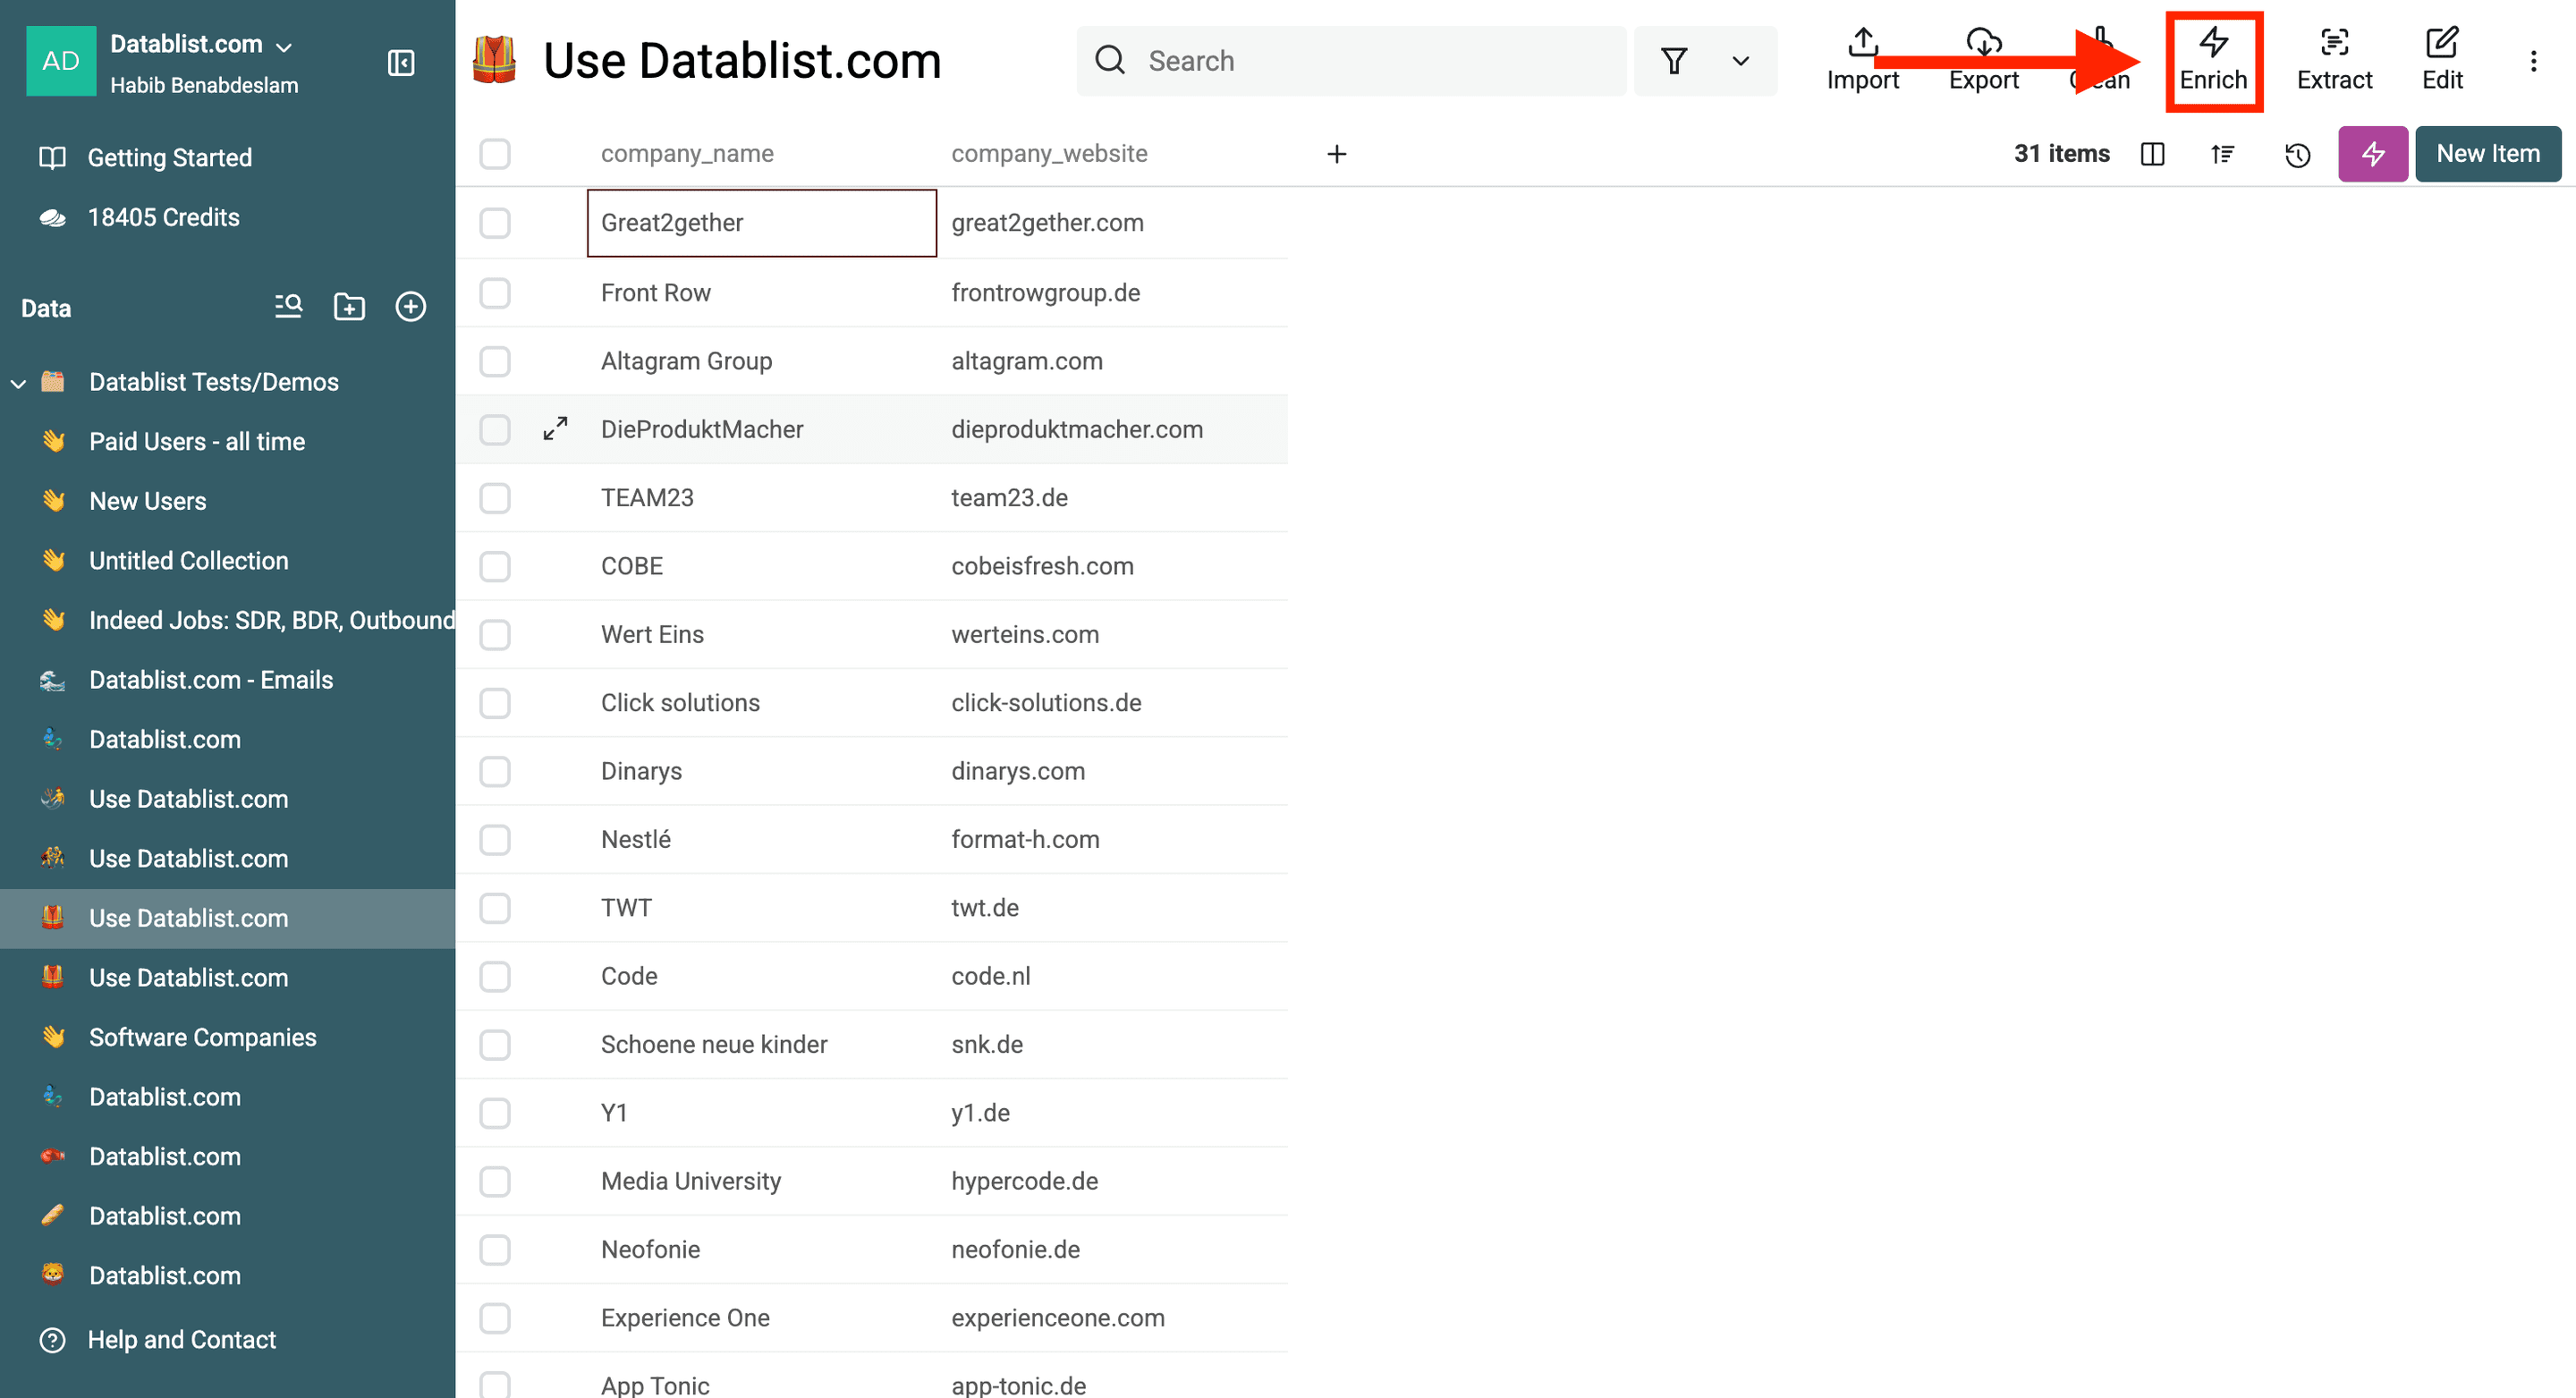The width and height of the screenshot is (2576, 1398).
Task: Click the filter funnel icon
Action: point(1674,61)
